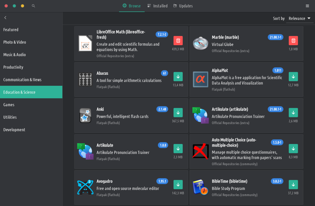
Task: Click the search magnifier icon
Action: coord(33,6)
